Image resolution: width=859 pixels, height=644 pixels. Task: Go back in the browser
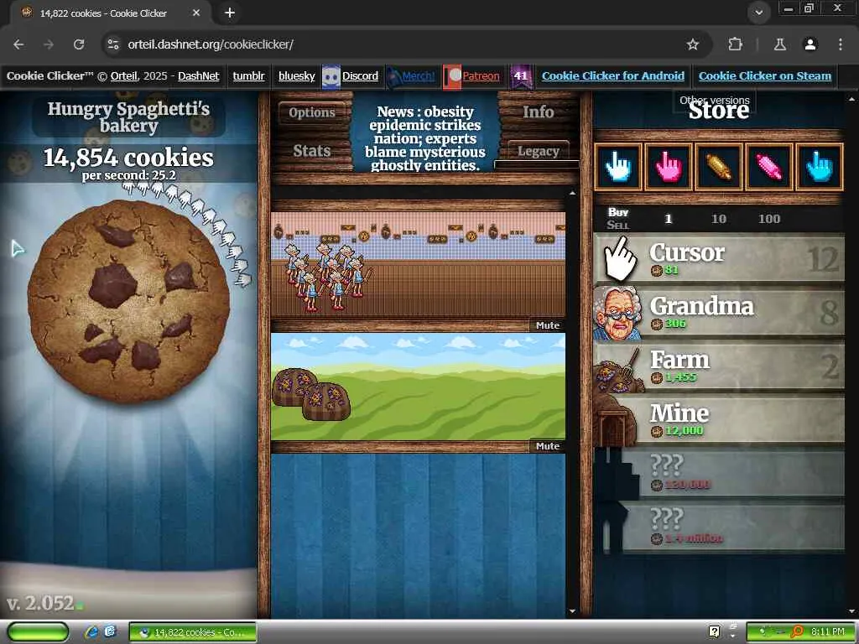(x=18, y=44)
